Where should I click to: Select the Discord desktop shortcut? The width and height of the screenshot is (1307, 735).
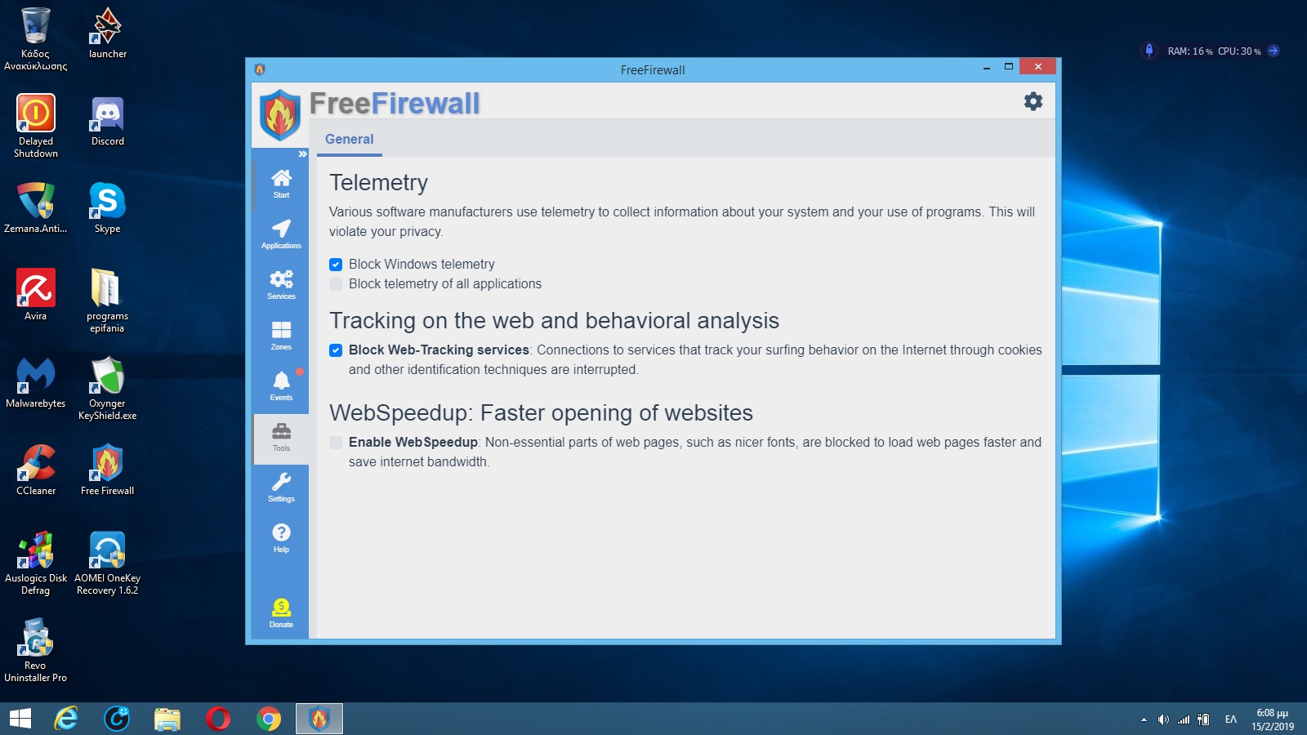coord(108,120)
